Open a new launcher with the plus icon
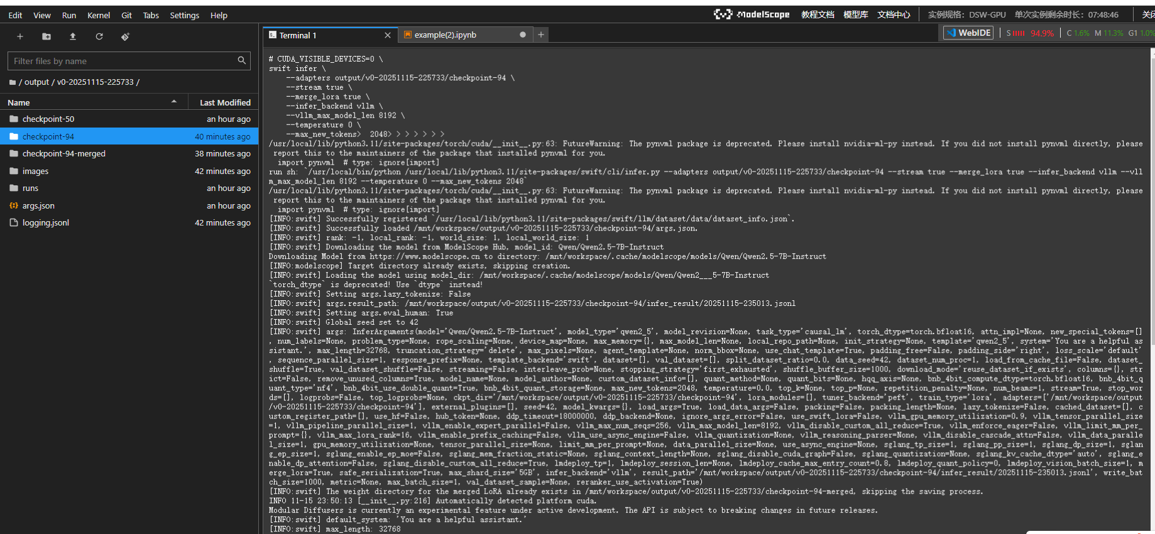Viewport: 1155px width, 534px height. 20,36
